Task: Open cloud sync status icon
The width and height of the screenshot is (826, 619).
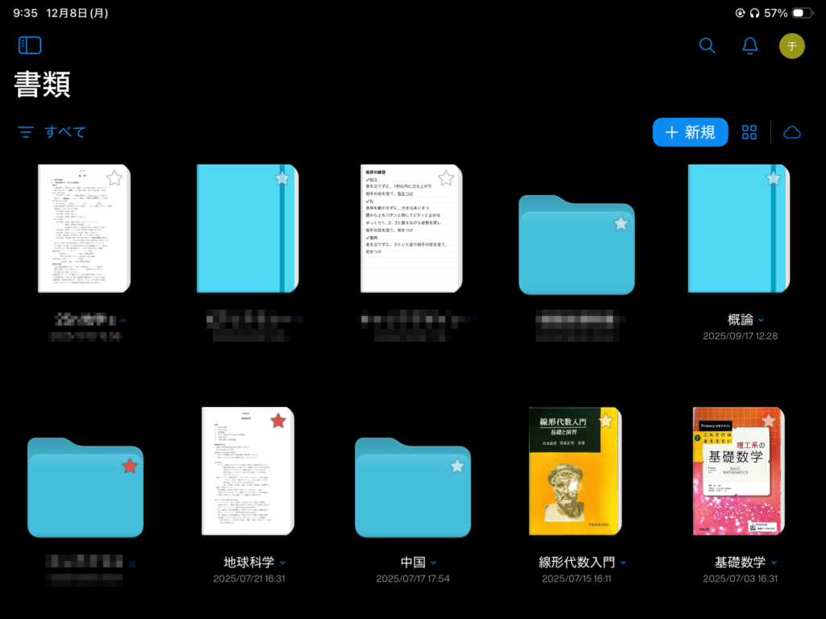Action: coord(792,132)
